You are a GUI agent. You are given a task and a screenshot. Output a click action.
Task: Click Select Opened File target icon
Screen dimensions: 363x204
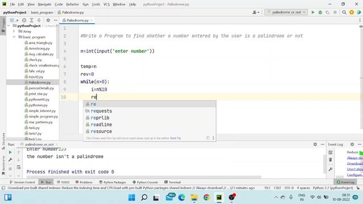pyautogui.click(x=24, y=20)
